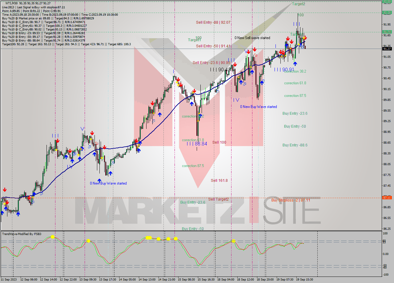394x283 pixels.
Task: Click the 86.25 price axis label
Action: tap(387, 229)
